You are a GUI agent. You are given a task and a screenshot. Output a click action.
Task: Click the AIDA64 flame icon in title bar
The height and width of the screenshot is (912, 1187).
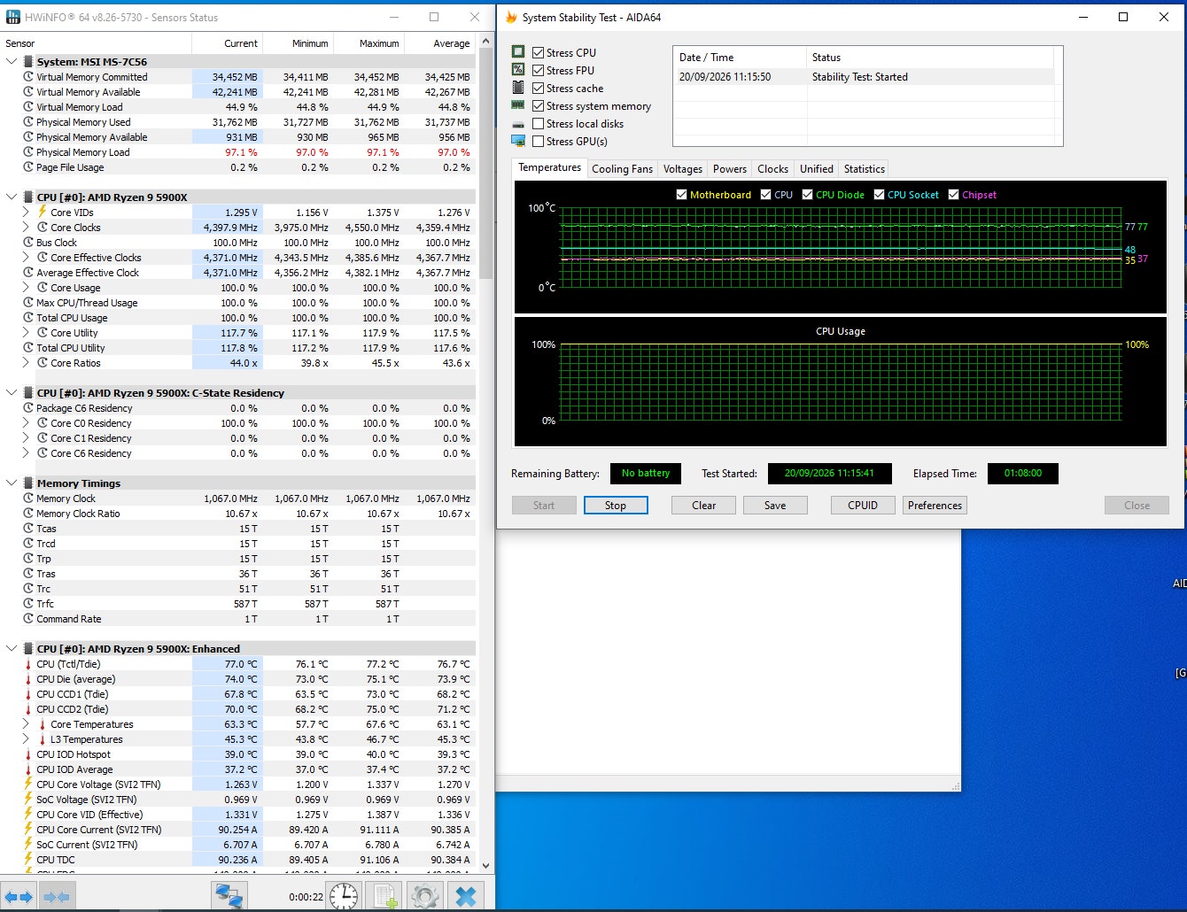point(511,17)
